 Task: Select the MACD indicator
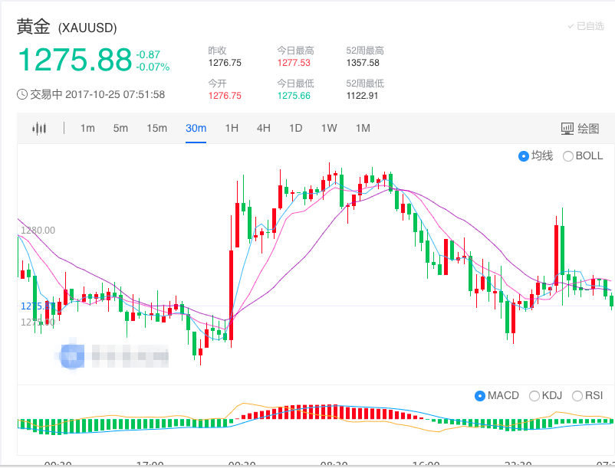click(480, 396)
